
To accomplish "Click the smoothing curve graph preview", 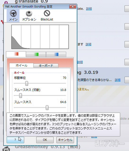I will coord(40,37).
